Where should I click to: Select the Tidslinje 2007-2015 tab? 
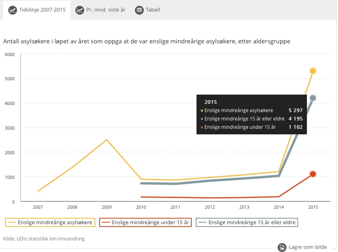[42, 10]
